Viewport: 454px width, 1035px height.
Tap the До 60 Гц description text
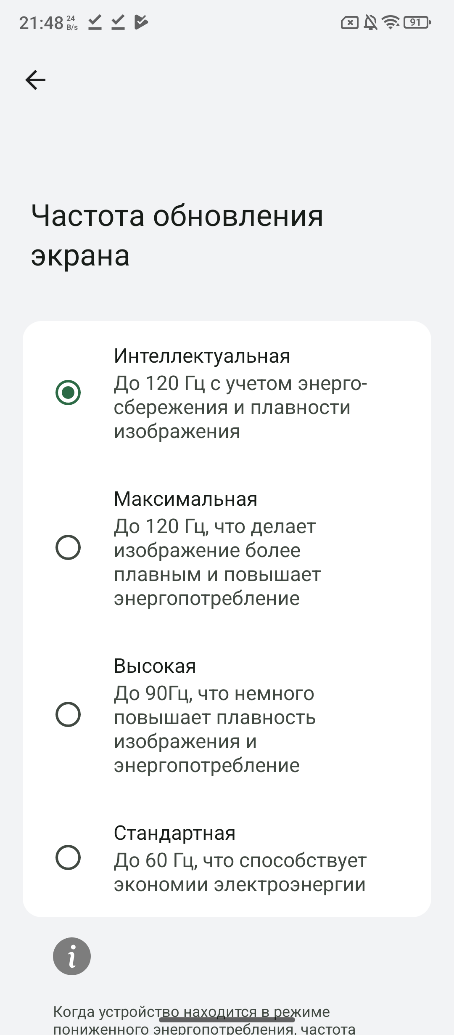[x=240, y=872]
